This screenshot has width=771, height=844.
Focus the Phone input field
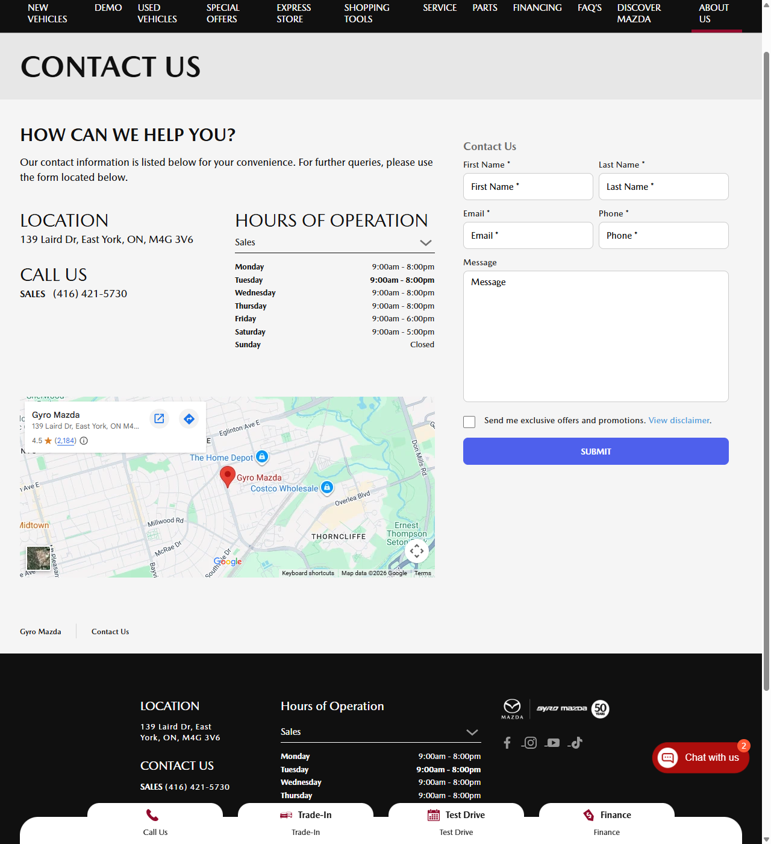[x=664, y=235]
